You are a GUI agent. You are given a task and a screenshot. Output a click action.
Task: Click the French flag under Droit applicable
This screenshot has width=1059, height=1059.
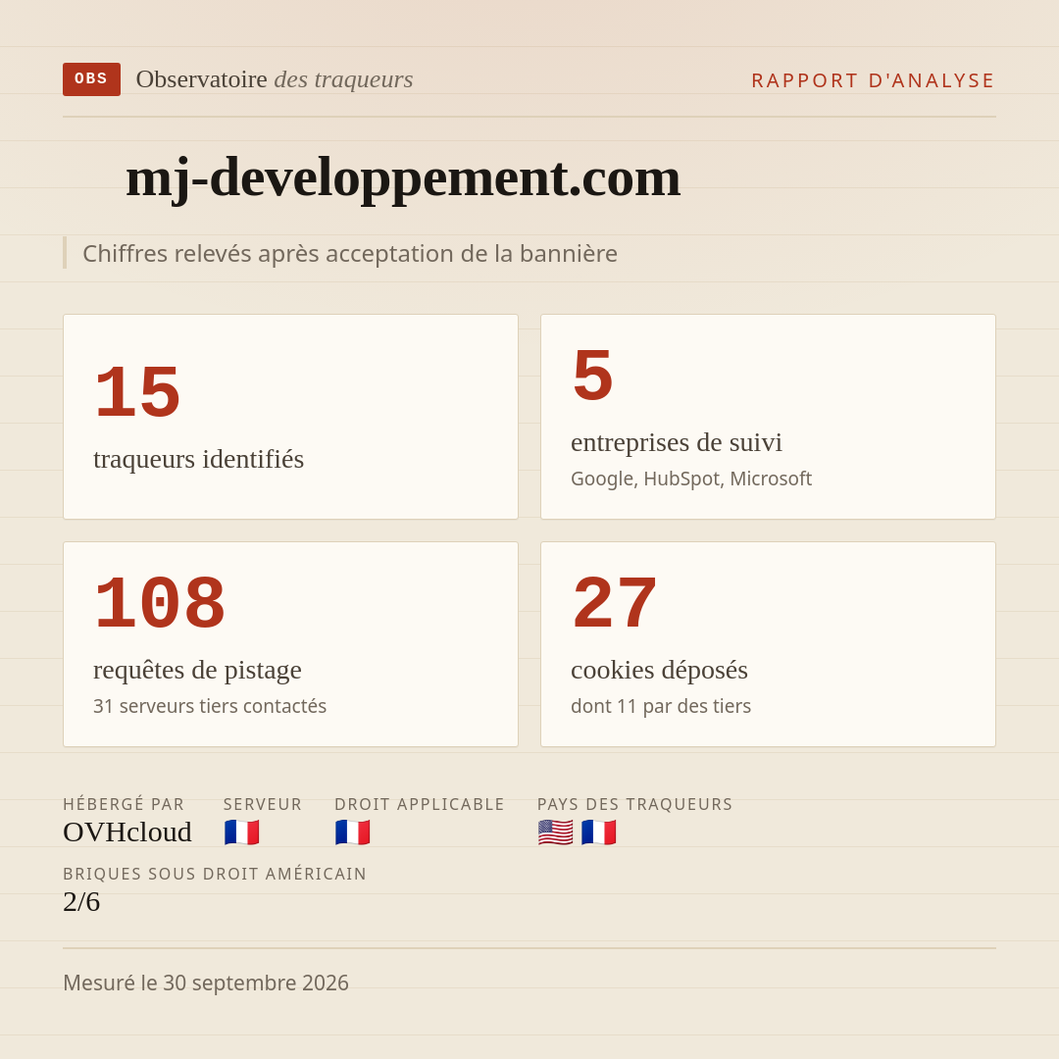point(353,832)
